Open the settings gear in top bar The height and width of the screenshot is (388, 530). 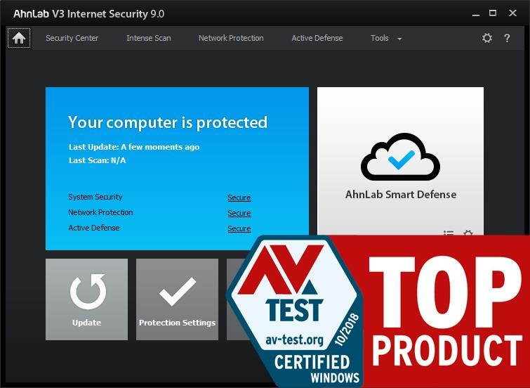pyautogui.click(x=487, y=38)
